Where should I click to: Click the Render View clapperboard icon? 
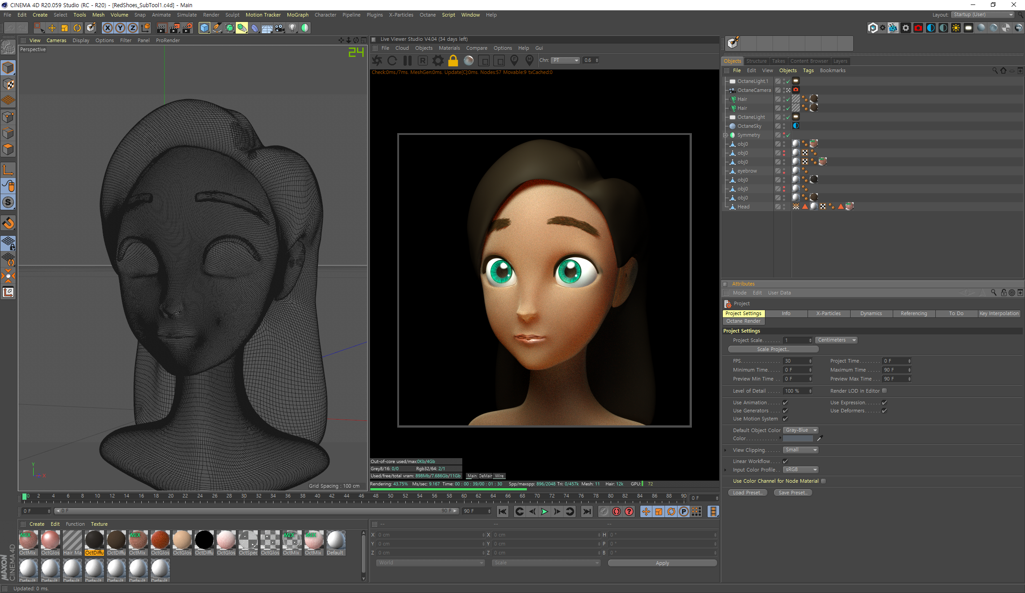(161, 28)
